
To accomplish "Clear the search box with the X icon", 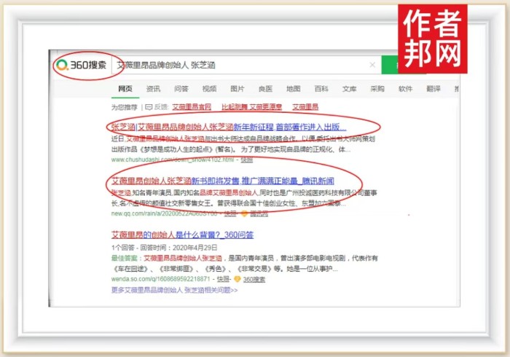I will [x=372, y=66].
